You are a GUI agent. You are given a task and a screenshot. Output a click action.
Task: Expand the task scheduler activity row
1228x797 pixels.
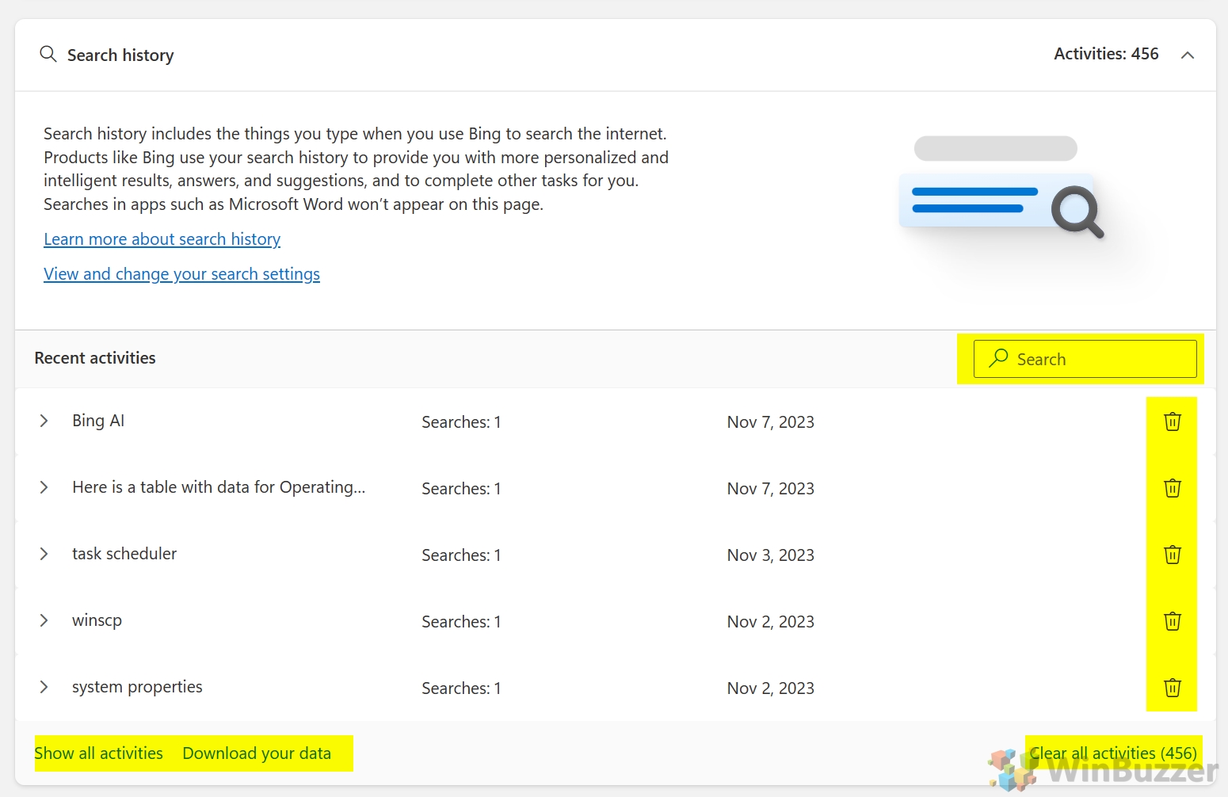coord(44,554)
